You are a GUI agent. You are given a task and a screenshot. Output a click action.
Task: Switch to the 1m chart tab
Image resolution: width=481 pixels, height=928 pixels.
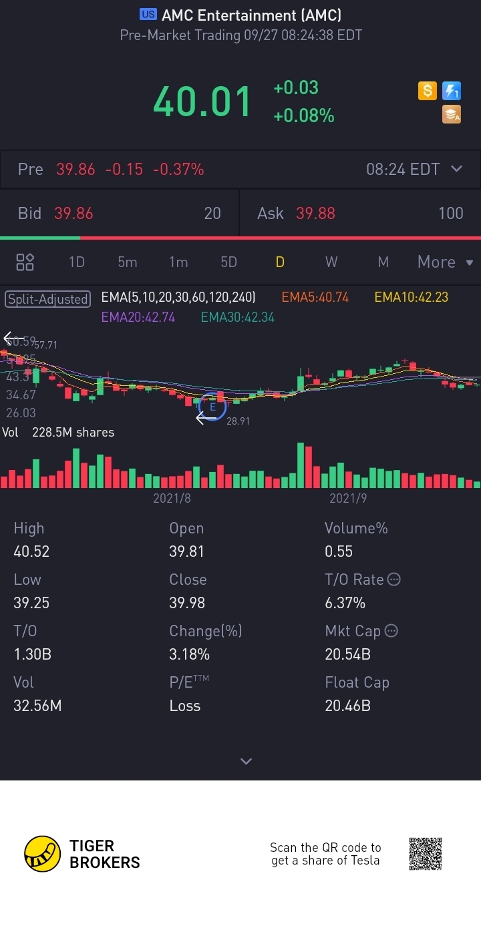(x=178, y=262)
